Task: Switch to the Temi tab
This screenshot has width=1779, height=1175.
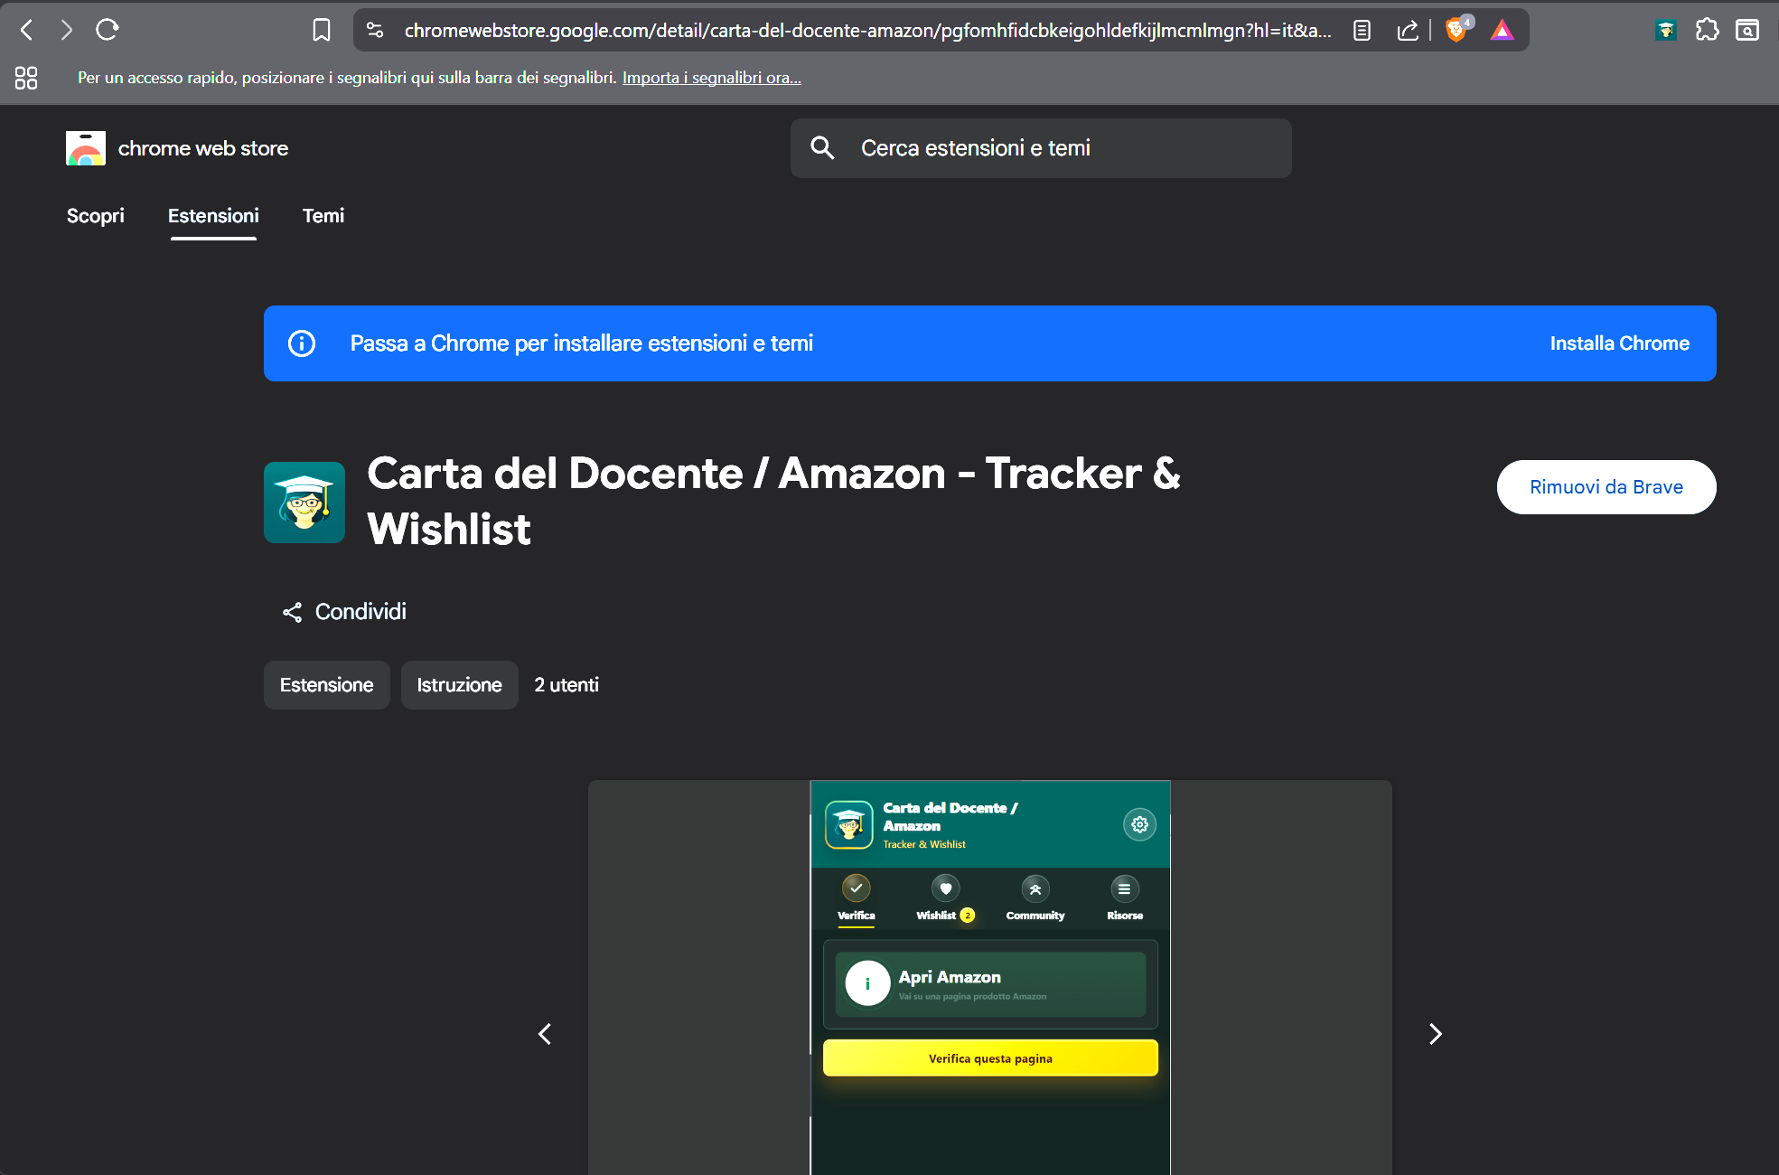Action: [x=323, y=216]
